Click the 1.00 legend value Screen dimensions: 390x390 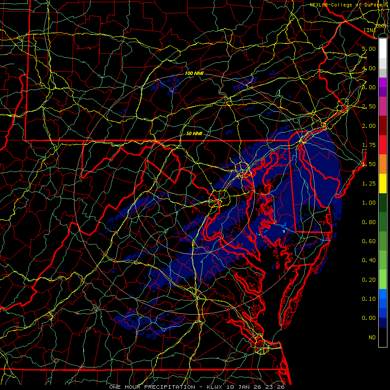coord(369,203)
